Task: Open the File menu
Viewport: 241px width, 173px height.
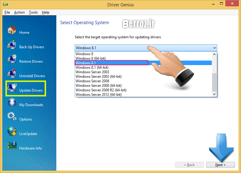Action: tap(7, 12)
